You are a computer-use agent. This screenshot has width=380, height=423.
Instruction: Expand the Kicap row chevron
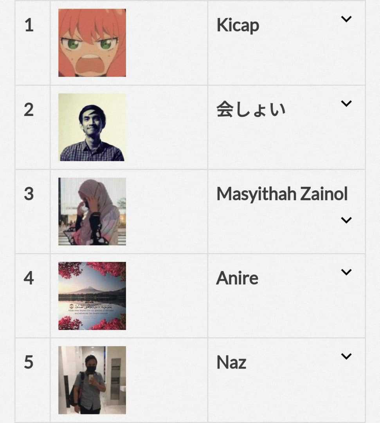coord(346,19)
